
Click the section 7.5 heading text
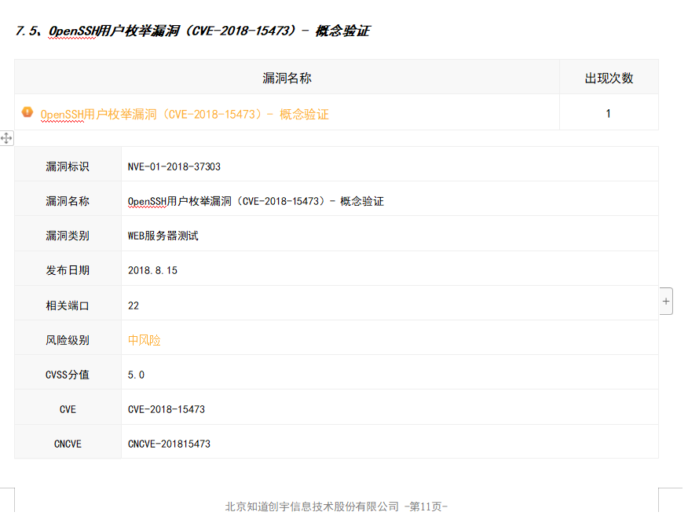(192, 31)
